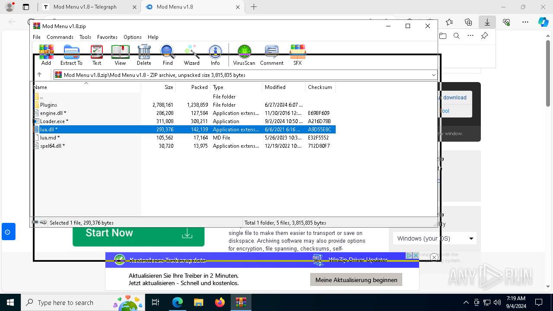
Task: Open the File menu
Action: pos(37,37)
